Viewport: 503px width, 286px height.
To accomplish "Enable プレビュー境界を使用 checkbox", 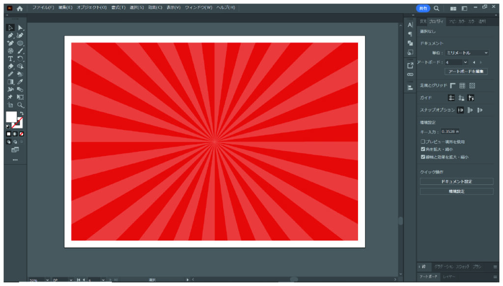I will (423, 142).
